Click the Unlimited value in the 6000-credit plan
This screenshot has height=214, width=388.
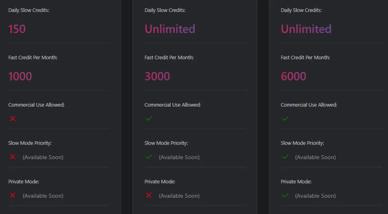pyautogui.click(x=306, y=29)
